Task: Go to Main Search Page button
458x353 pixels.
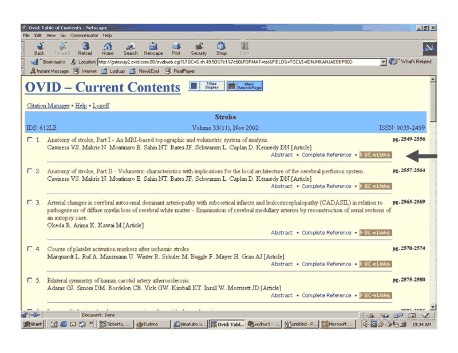Action: 245,86
